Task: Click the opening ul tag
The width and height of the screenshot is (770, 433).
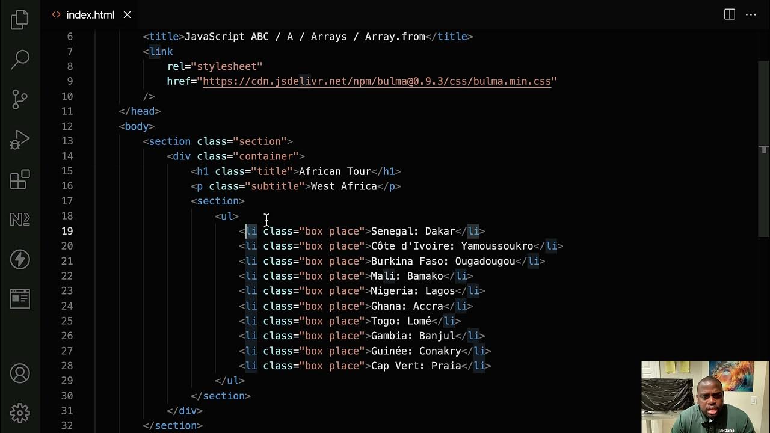Action: pos(227,216)
